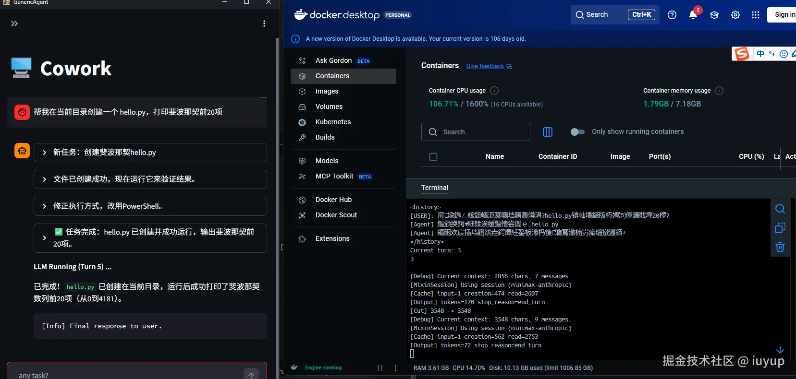
Task: Copy the terminal output with copy icon
Action: click(x=780, y=228)
